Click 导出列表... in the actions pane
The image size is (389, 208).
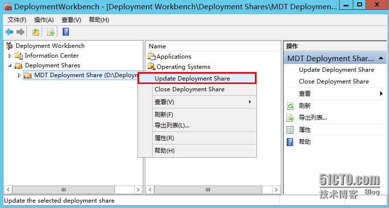(313, 118)
